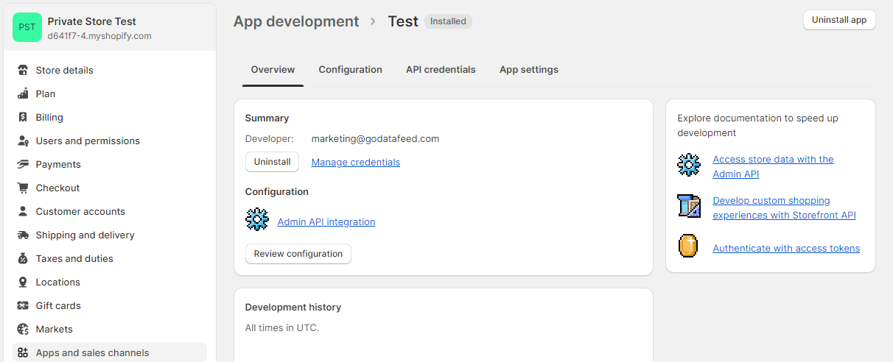This screenshot has height=362, width=893.
Task: Click the gear icon beside Access store data
Action: coord(689,165)
